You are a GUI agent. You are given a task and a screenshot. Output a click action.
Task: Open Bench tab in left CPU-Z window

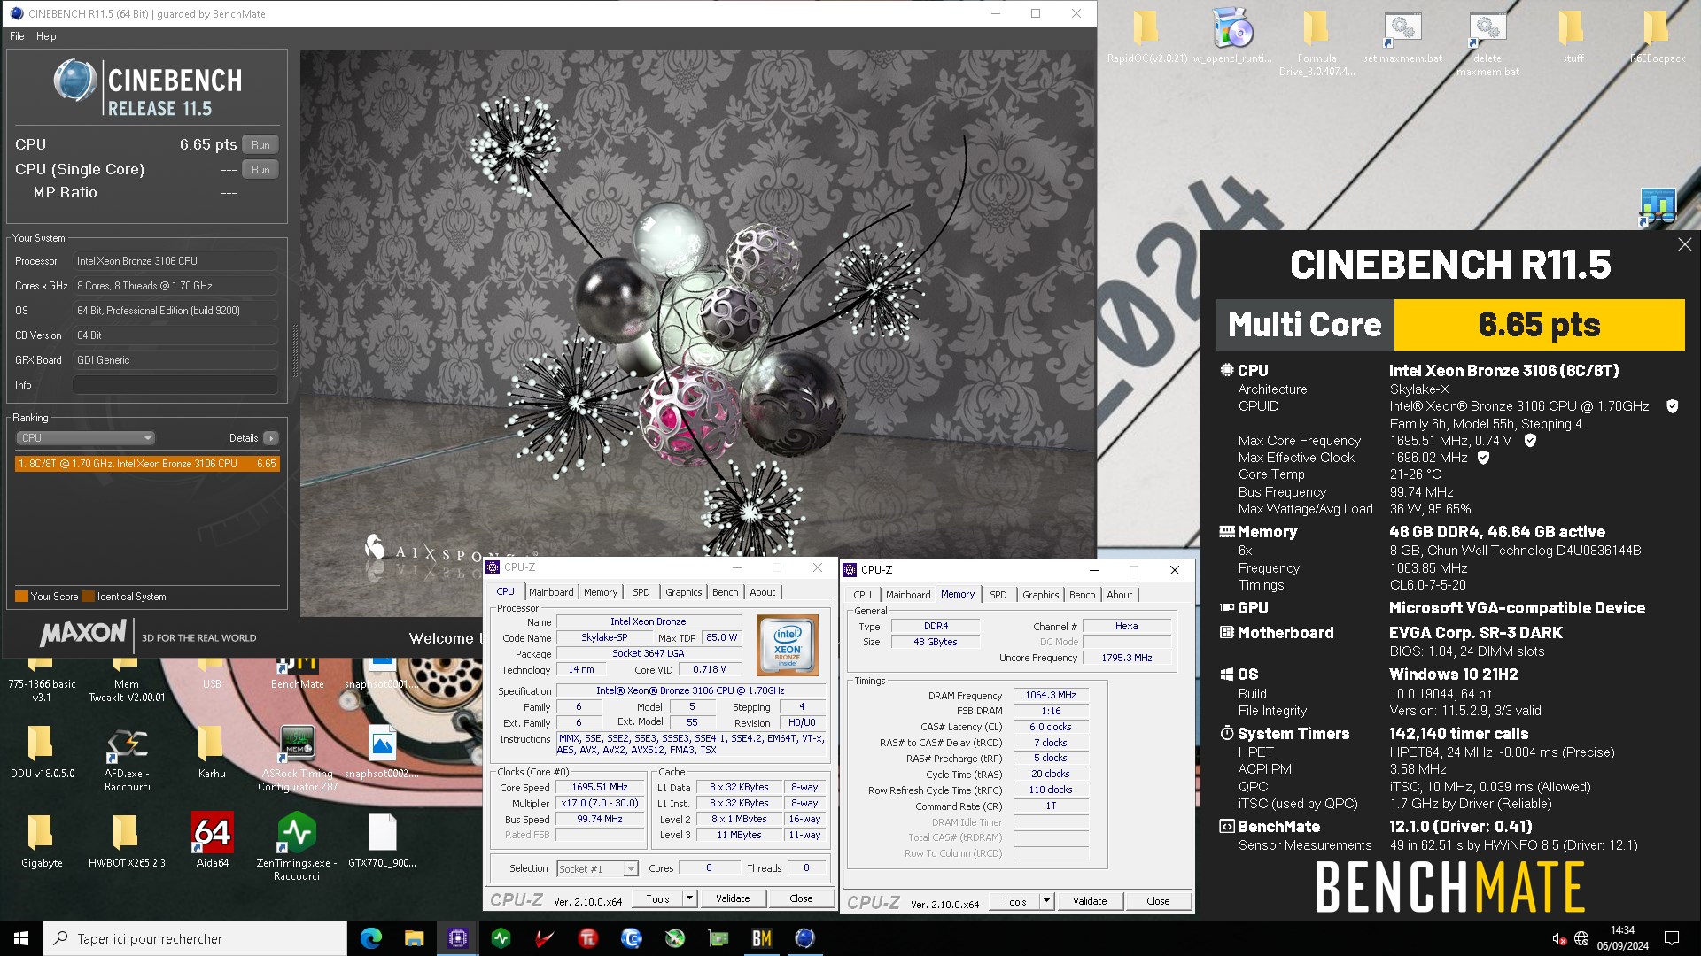point(726,592)
